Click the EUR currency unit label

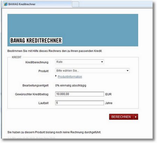109,94
